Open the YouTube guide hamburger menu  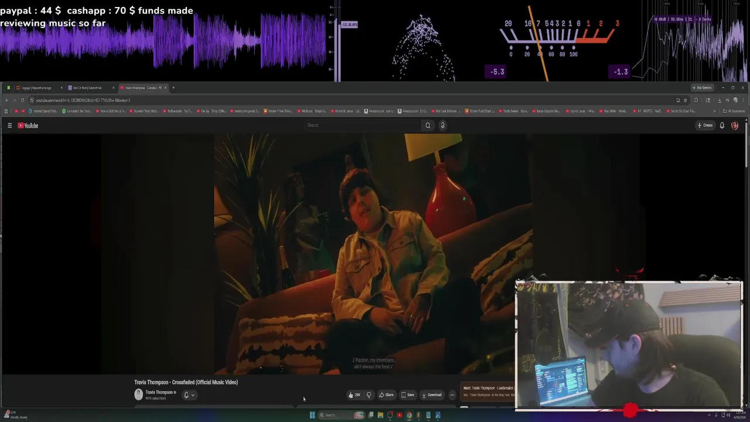(9, 125)
